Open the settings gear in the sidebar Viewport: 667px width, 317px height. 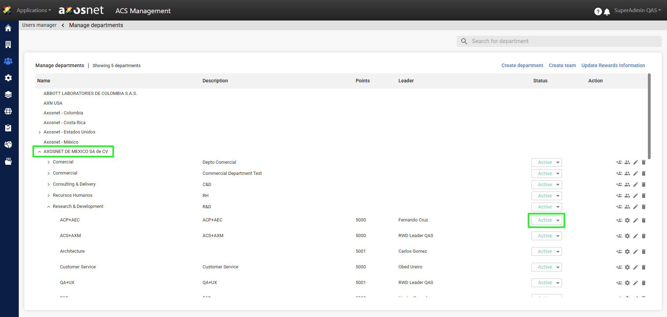pyautogui.click(x=8, y=78)
